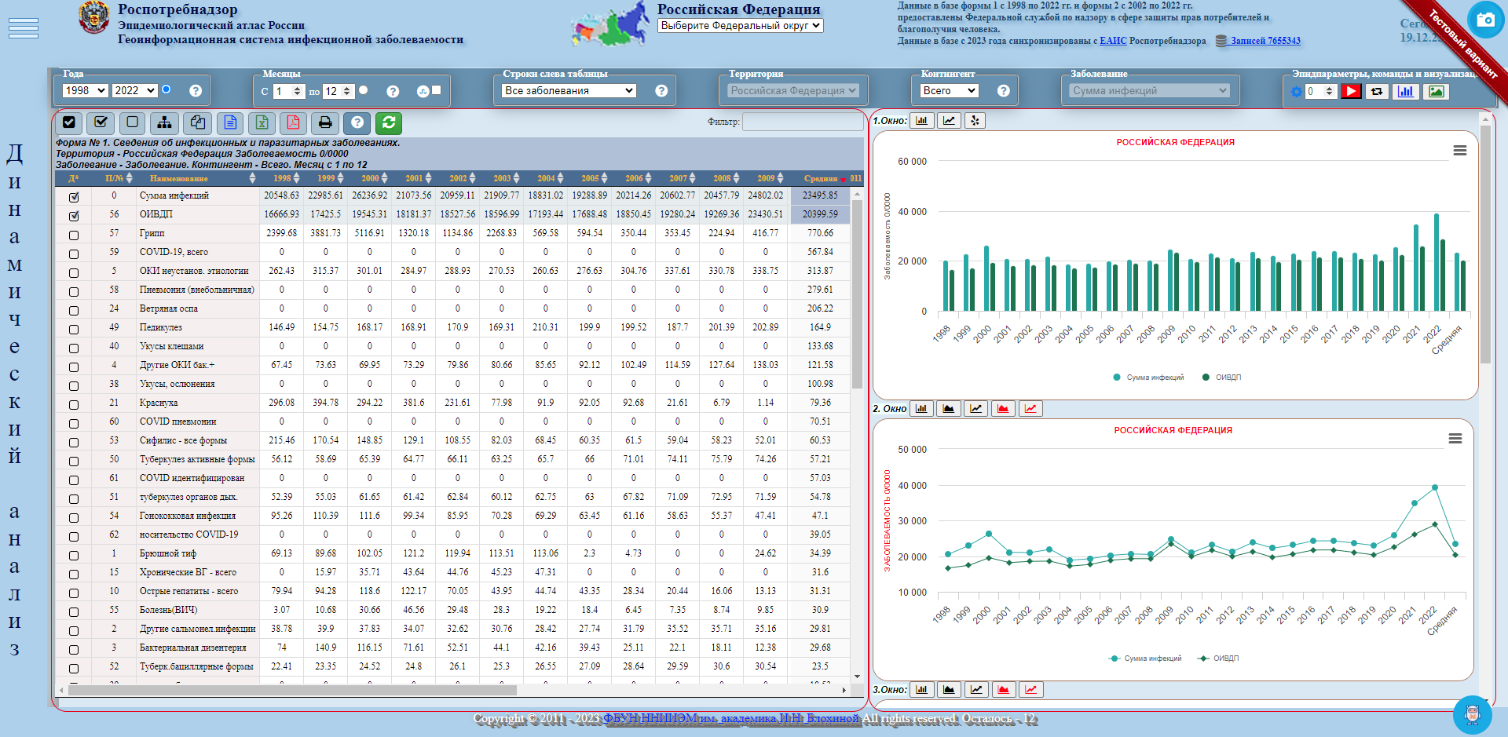Screen dimensions: 1508x737
Task: Click the camera screenshot icon
Action: (x=1485, y=20)
